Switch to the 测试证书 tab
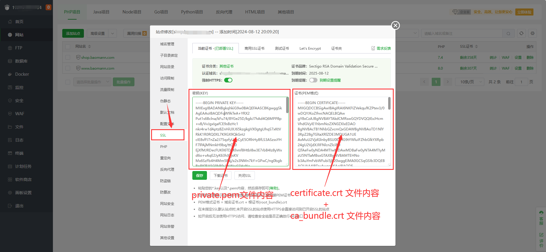 282,49
